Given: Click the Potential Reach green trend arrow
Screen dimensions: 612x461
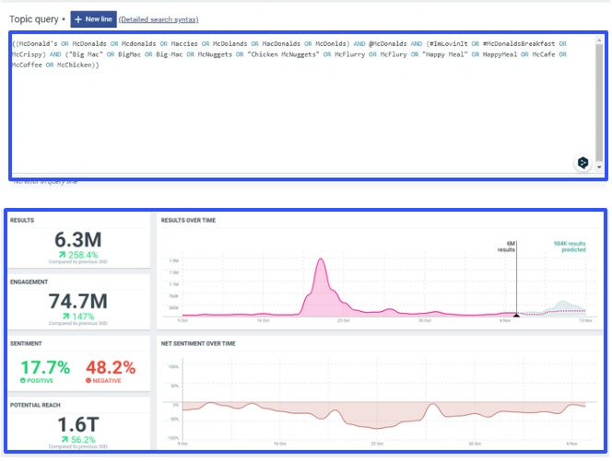Looking at the screenshot, I should click(x=63, y=440).
